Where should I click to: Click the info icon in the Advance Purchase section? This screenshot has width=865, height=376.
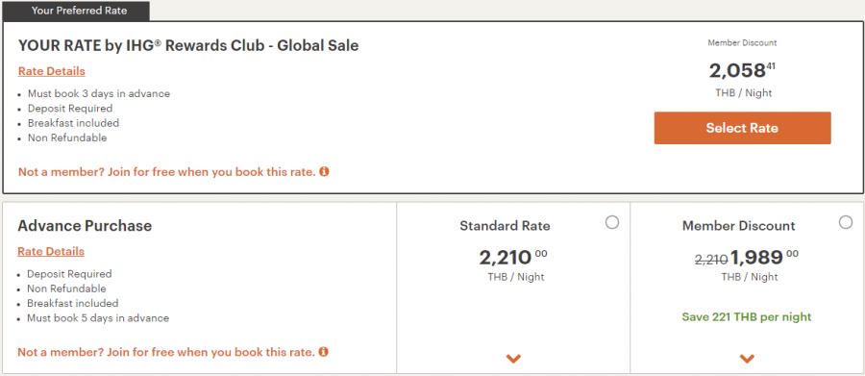click(x=324, y=351)
